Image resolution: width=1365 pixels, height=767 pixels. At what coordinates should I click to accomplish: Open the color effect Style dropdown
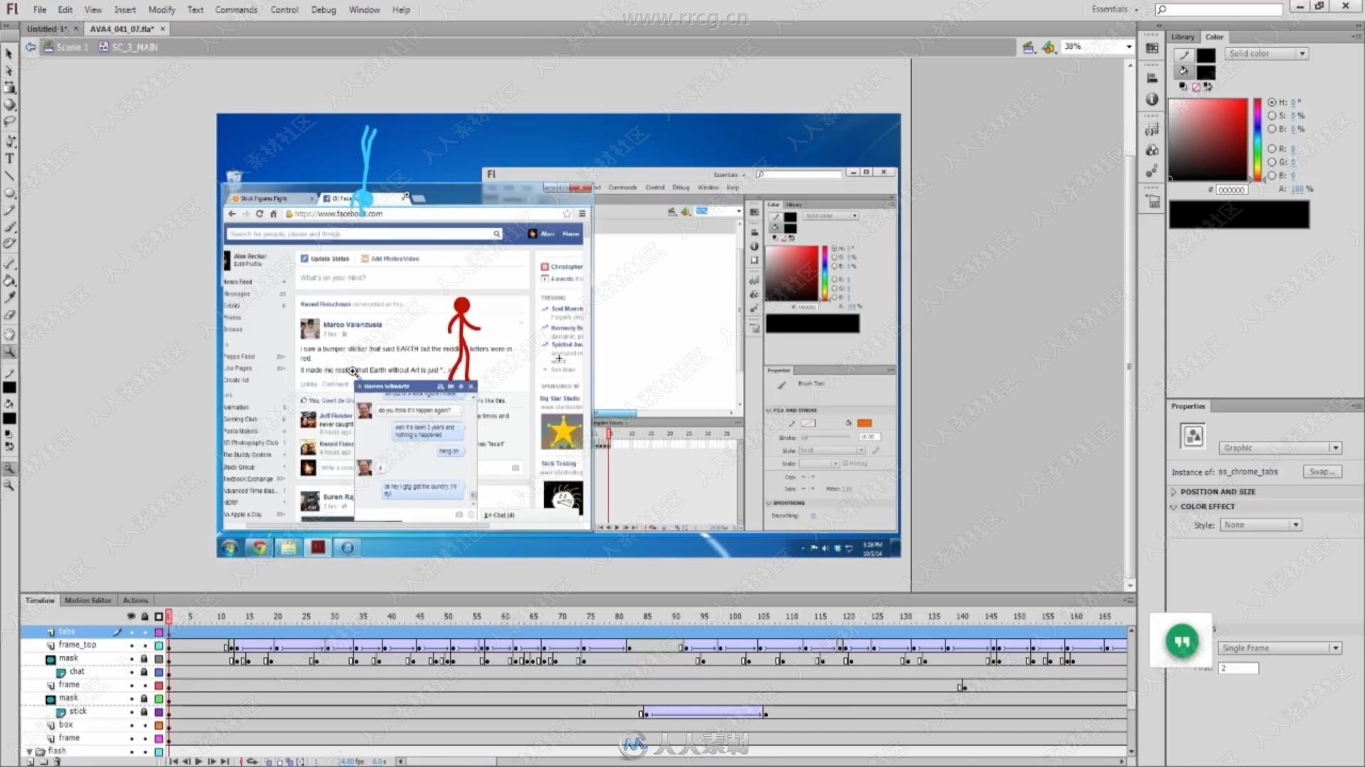[x=1260, y=525]
